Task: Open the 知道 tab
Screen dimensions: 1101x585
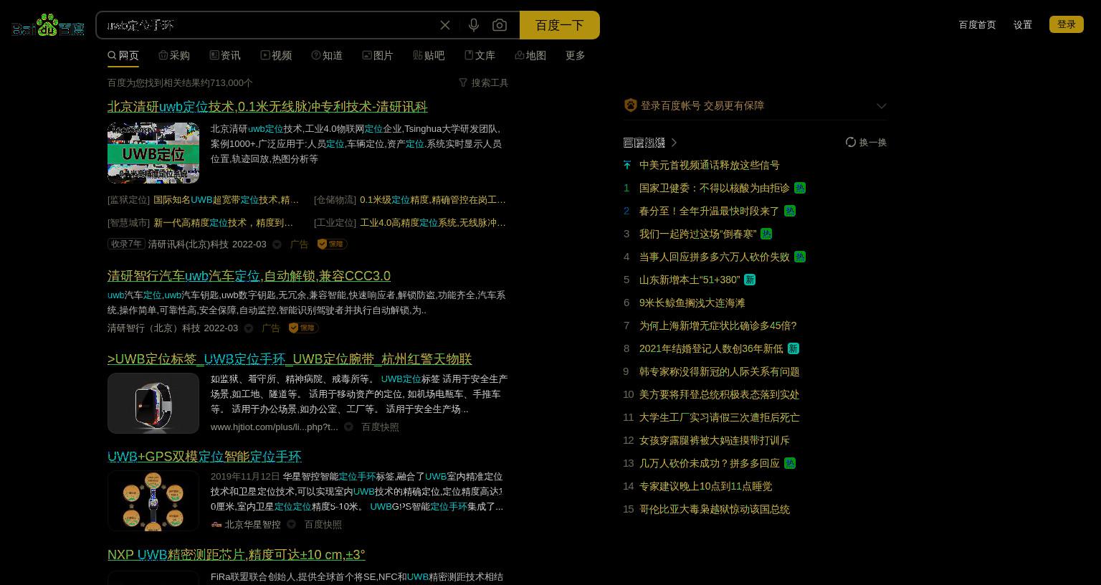Action: pos(327,55)
